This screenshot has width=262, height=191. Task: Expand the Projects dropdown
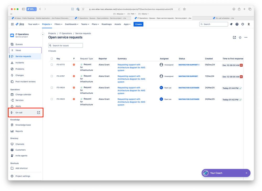pos(47,24)
